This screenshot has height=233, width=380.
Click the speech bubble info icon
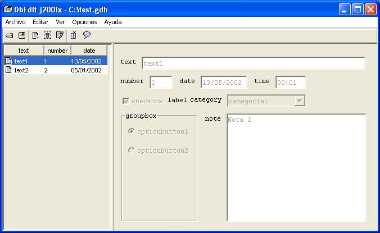point(87,35)
